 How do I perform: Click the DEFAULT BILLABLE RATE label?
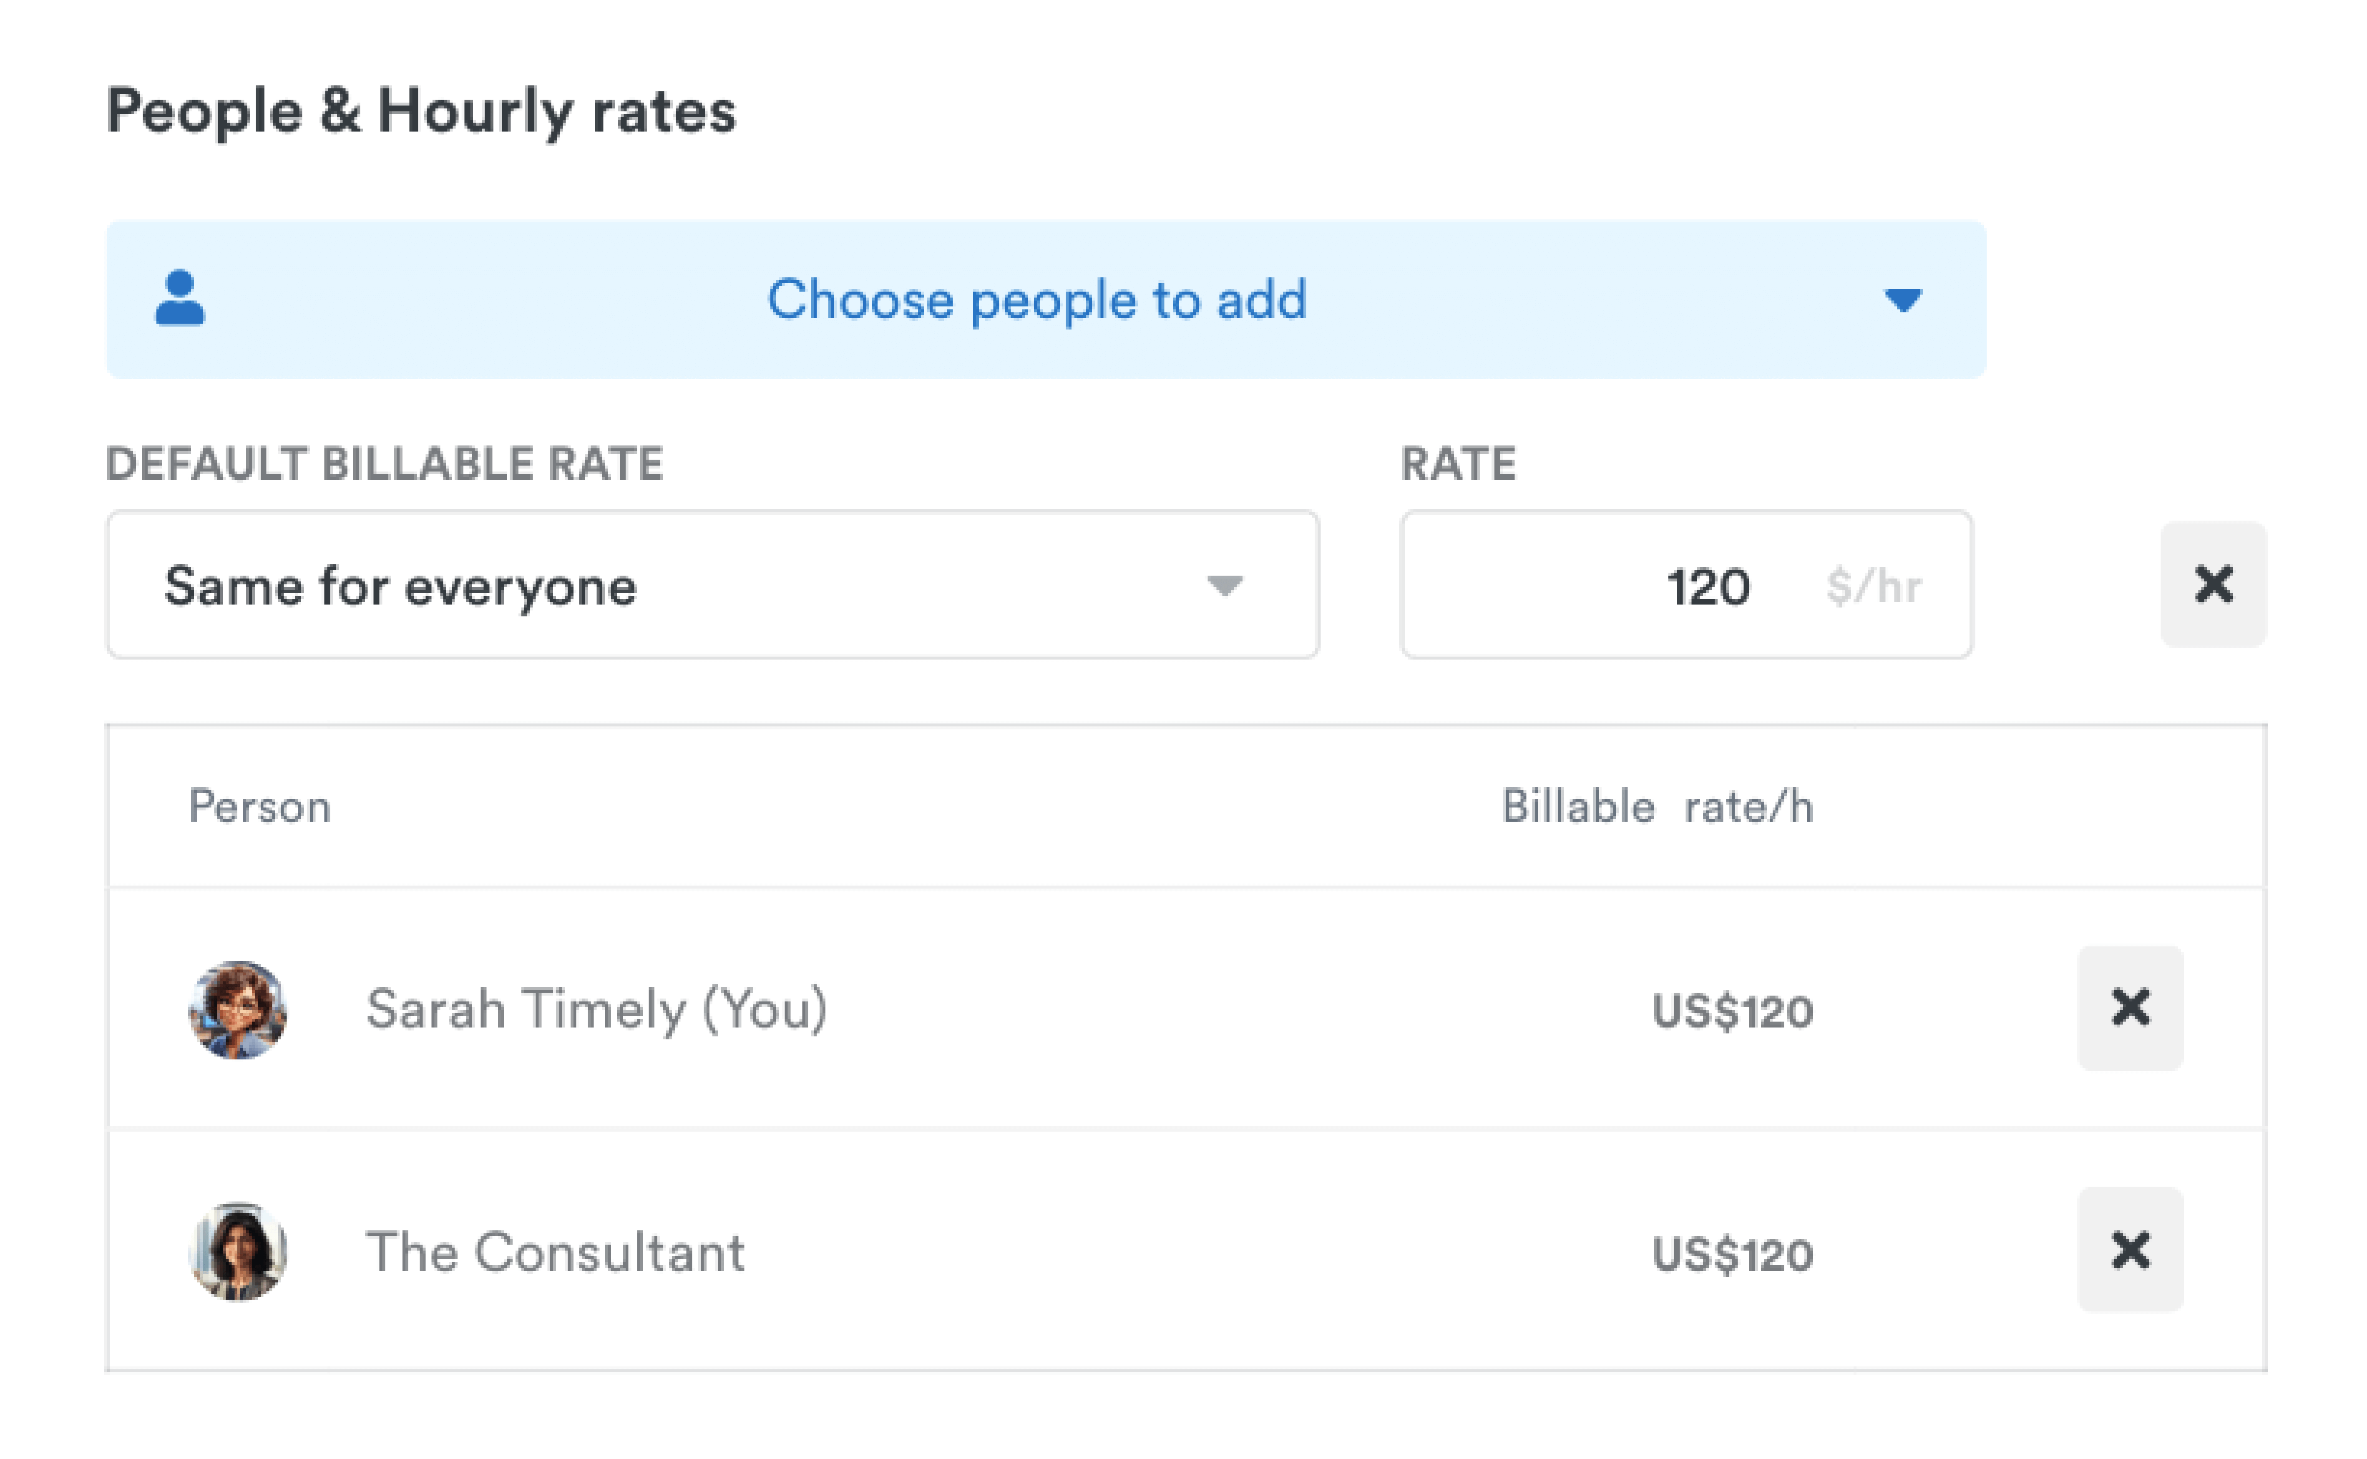tap(384, 464)
